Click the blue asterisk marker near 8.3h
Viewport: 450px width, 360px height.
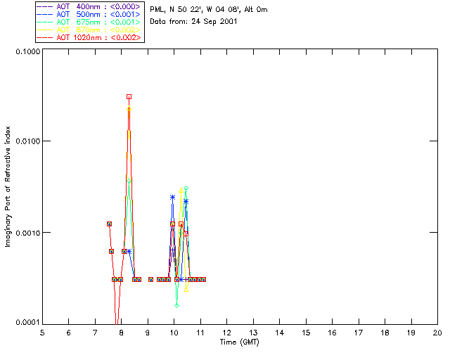click(x=129, y=252)
